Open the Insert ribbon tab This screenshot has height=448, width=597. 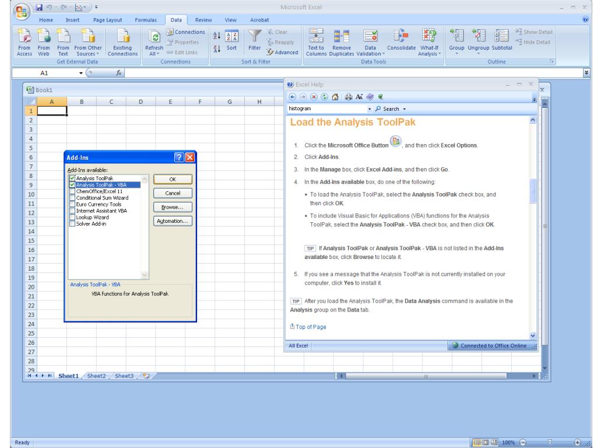click(72, 20)
